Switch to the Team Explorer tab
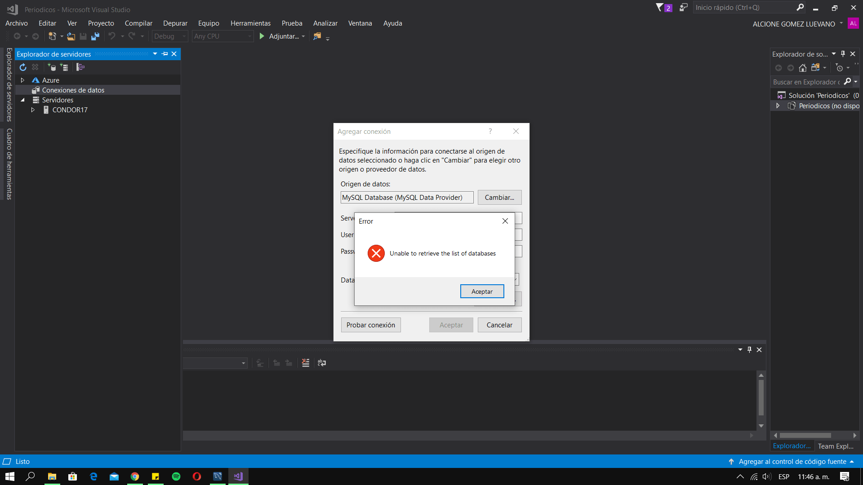The image size is (863, 485). (x=835, y=446)
